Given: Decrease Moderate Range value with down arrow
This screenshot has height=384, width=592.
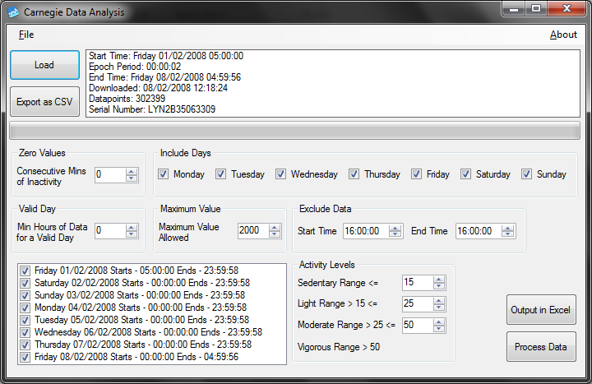Looking at the screenshot, I should (439, 329).
